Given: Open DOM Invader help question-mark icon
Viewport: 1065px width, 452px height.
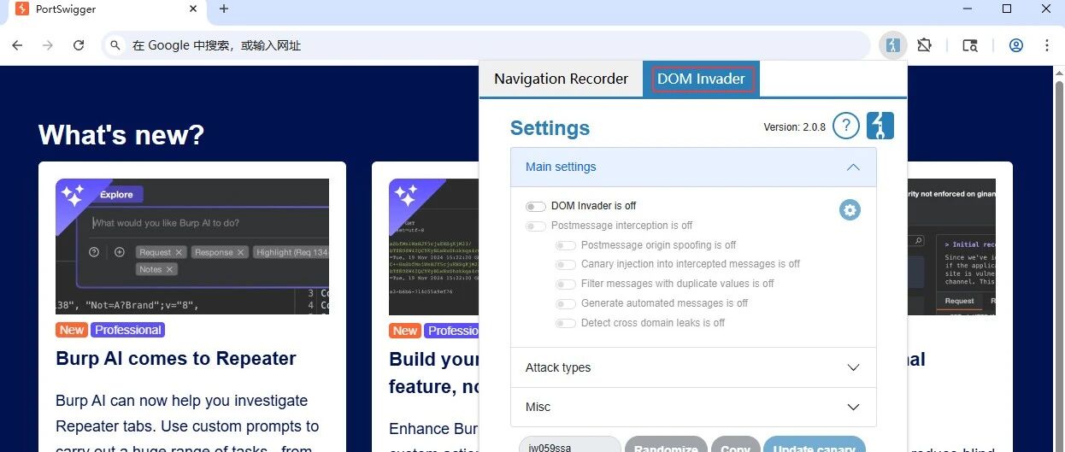Looking at the screenshot, I should click(x=845, y=126).
